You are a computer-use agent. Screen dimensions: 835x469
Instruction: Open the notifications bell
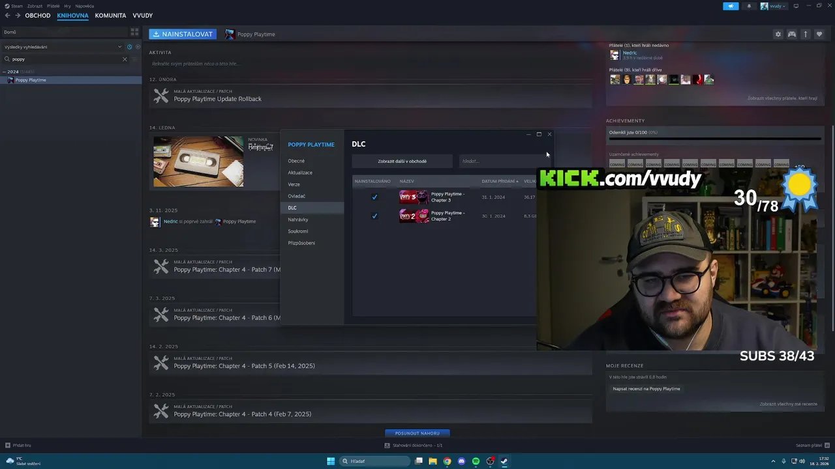pos(749,6)
